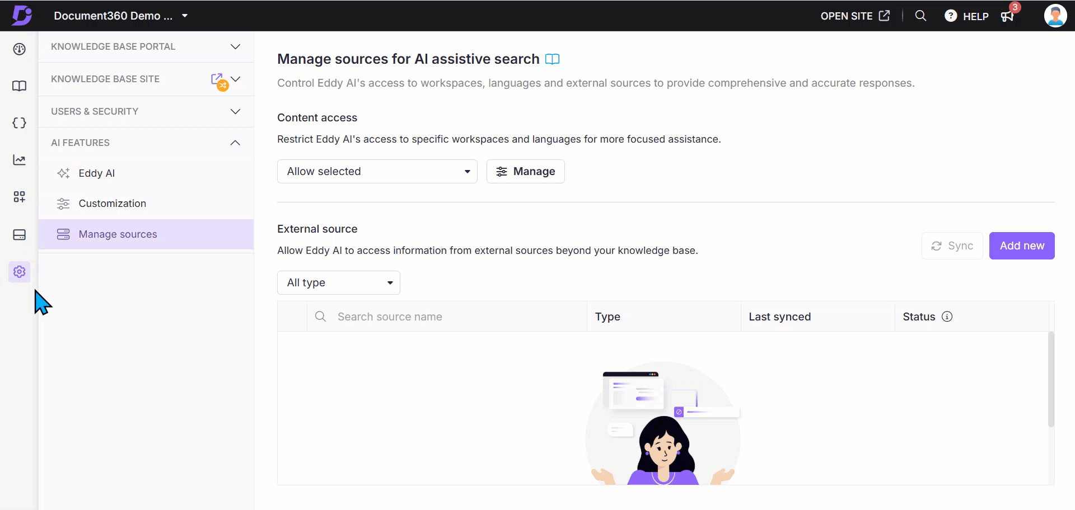
Task: Click the announcements megaphone icon
Action: click(1007, 16)
